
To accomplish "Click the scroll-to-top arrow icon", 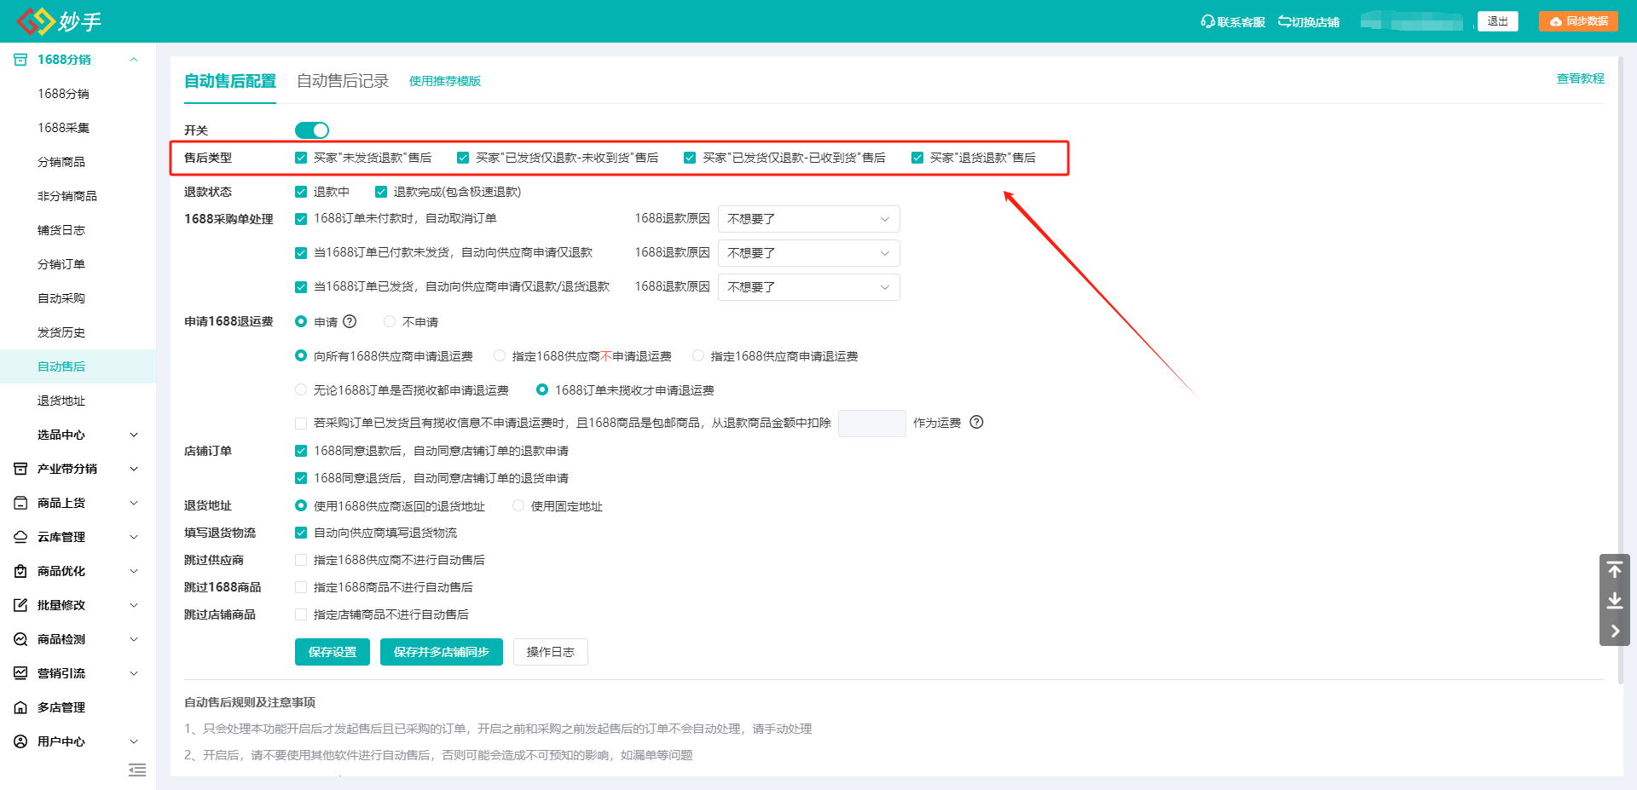I will click(x=1615, y=569).
